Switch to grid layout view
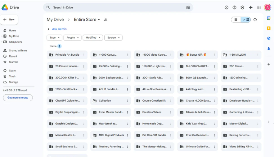The image size is (274, 157). point(246,20)
